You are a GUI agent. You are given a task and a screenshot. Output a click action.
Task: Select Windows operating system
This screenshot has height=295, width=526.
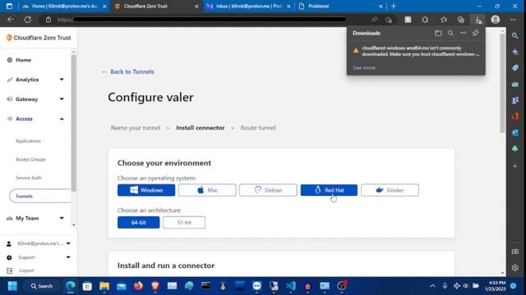pyautogui.click(x=146, y=190)
